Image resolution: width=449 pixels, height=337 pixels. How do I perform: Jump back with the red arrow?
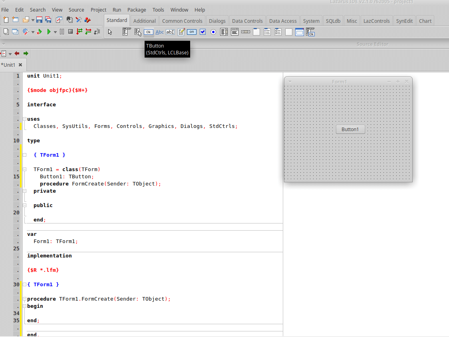(x=17, y=53)
